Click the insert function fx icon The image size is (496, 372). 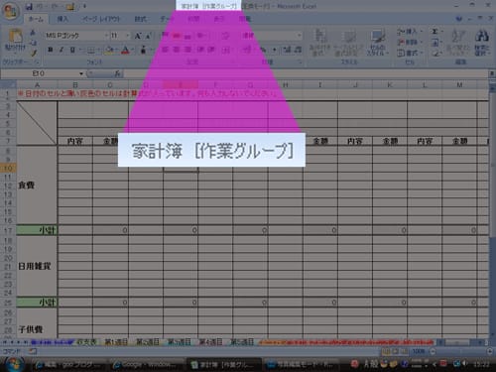tap(117, 73)
